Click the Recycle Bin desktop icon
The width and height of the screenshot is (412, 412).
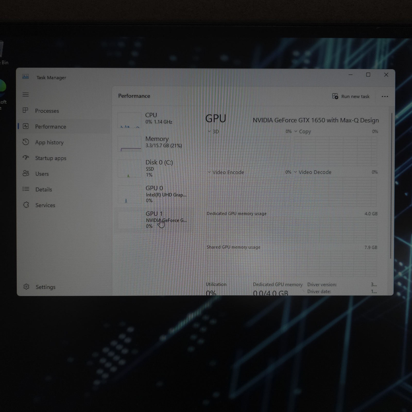tap(3, 53)
